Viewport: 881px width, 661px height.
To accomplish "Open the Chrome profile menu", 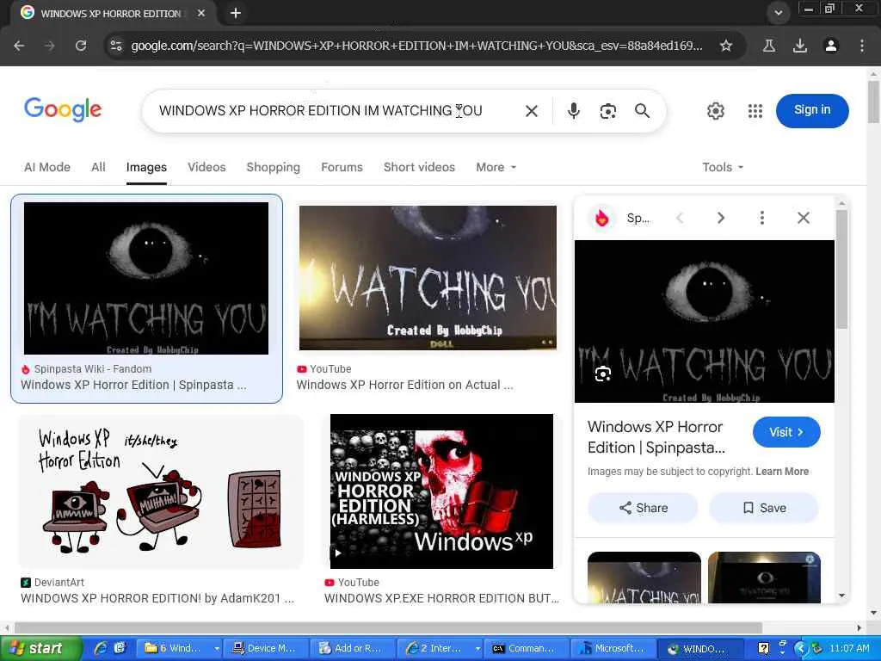I will click(831, 46).
